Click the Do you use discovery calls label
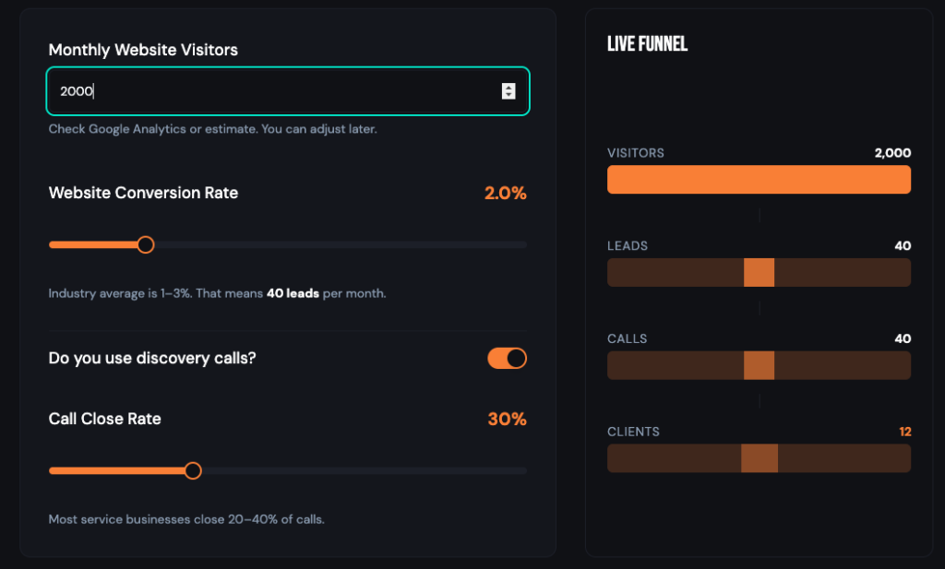The height and width of the screenshot is (569, 945). point(152,358)
